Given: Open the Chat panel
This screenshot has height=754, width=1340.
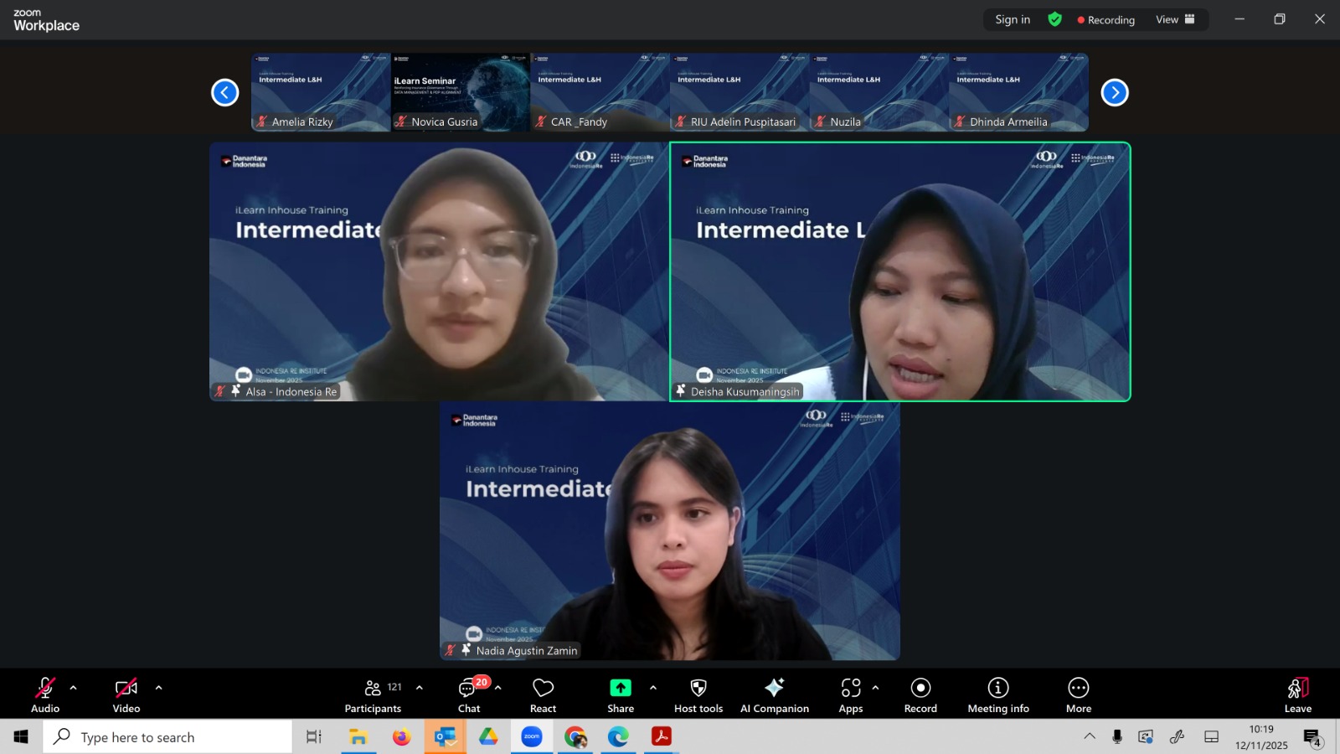Looking at the screenshot, I should pyautogui.click(x=469, y=695).
